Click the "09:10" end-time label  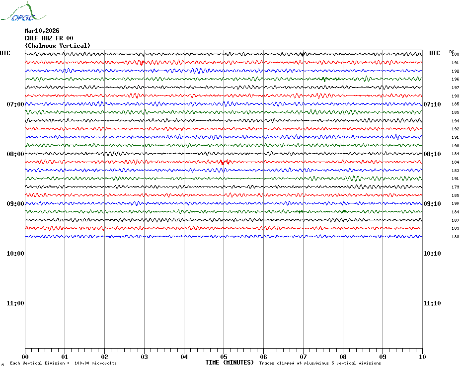pyautogui.click(x=432, y=204)
